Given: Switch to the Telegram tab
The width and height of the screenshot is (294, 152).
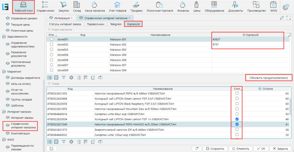Looking at the screenshot, I should 116,24.
